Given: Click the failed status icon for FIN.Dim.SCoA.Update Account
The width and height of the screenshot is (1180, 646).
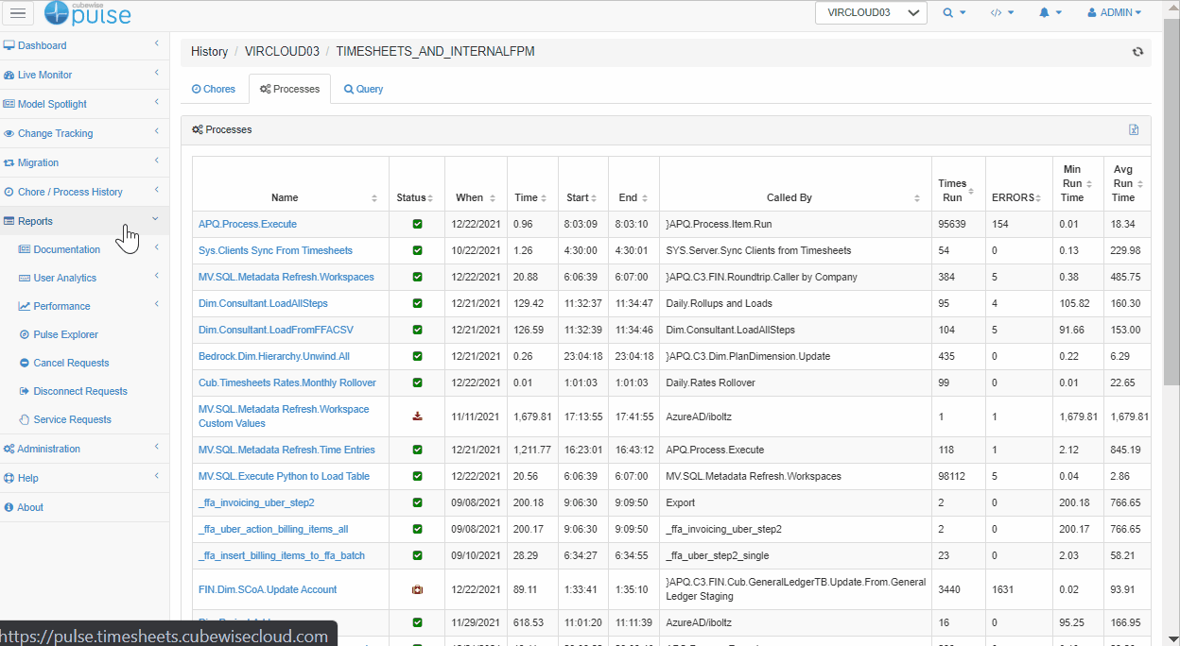Looking at the screenshot, I should click(417, 590).
